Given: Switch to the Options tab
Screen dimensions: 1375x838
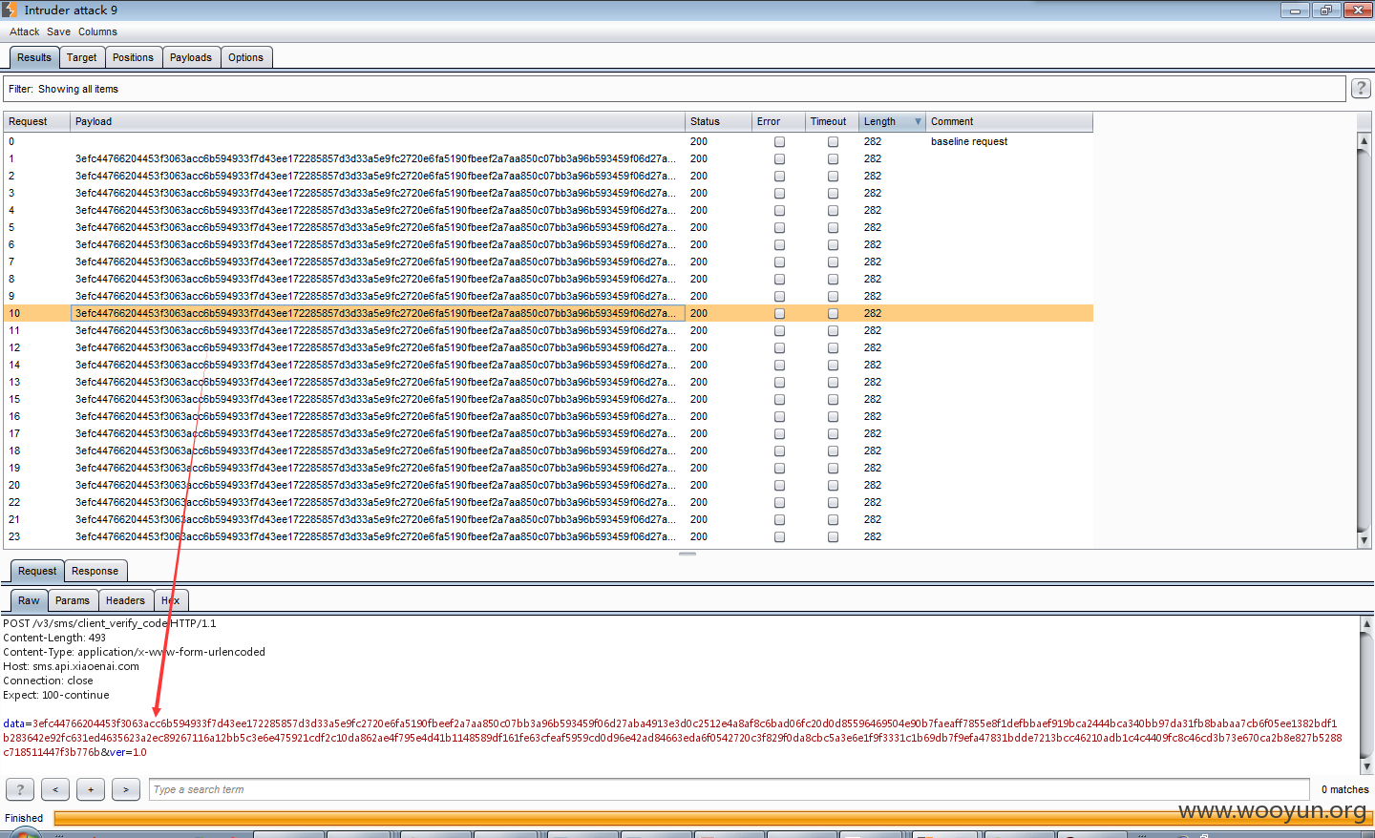Looking at the screenshot, I should tap(245, 57).
